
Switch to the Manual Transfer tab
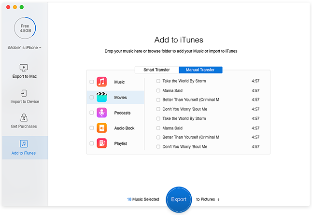point(200,70)
